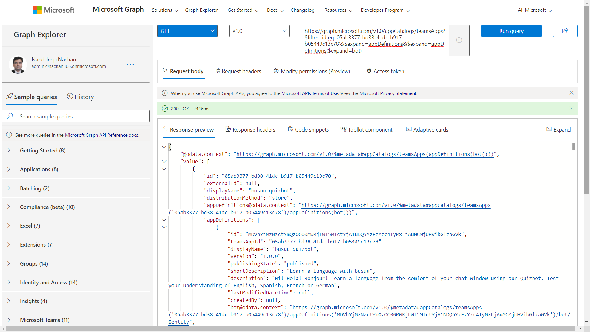This screenshot has height=332, width=590.
Task: Open the Code snippets tab
Action: [308, 129]
